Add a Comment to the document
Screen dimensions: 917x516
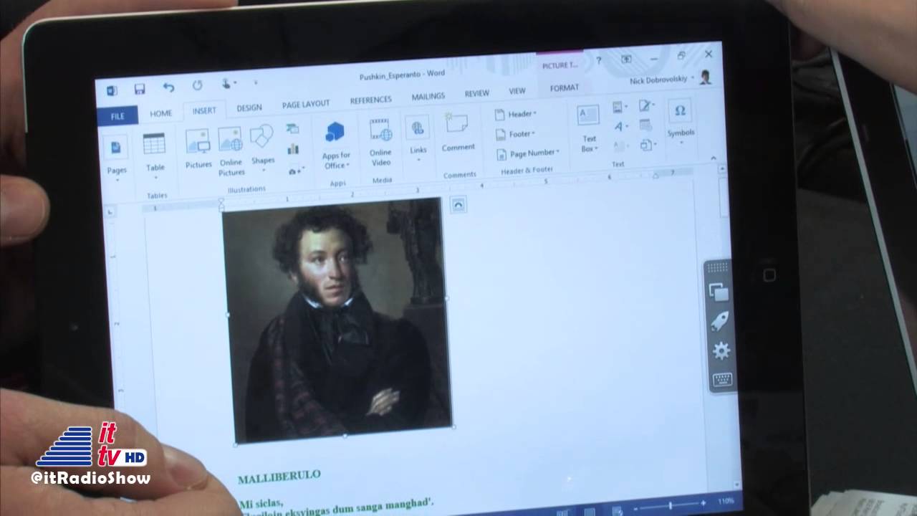click(458, 133)
